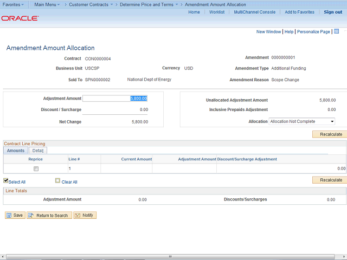The height and width of the screenshot is (260, 347).
Task: Click the Select All checkmark icon
Action: coord(6,181)
